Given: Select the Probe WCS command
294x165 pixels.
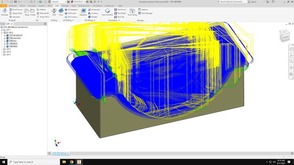Looking at the screenshot, I should [43, 17].
